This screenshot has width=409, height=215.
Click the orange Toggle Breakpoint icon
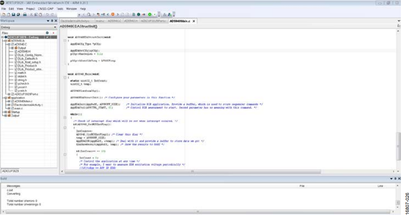tap(113, 15)
